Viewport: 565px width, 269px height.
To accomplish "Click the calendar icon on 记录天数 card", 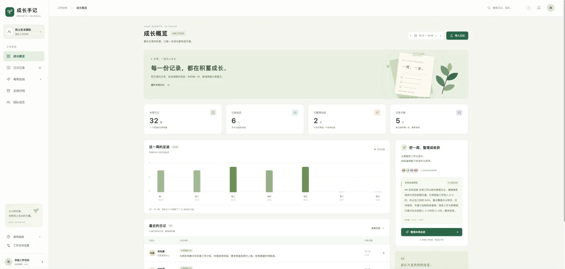I will click(459, 113).
